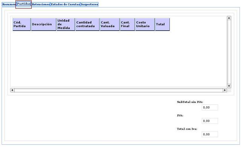Focus the Total con Iva field

click(x=210, y=134)
